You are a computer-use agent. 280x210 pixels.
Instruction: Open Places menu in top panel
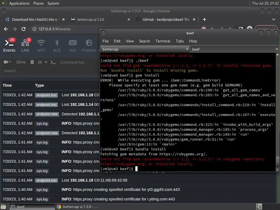[39, 3]
